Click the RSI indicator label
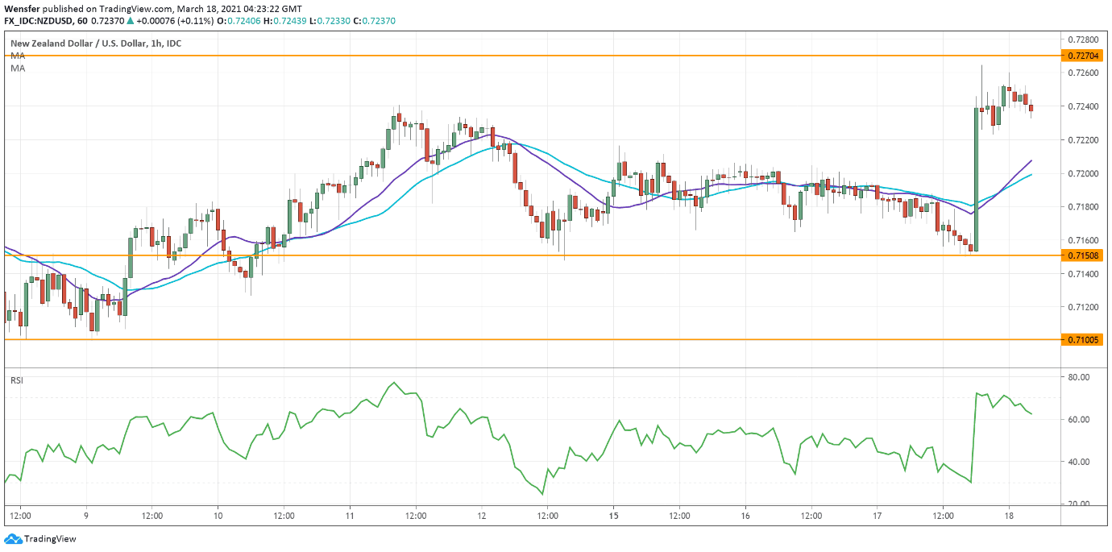1112x552 pixels. 17,380
